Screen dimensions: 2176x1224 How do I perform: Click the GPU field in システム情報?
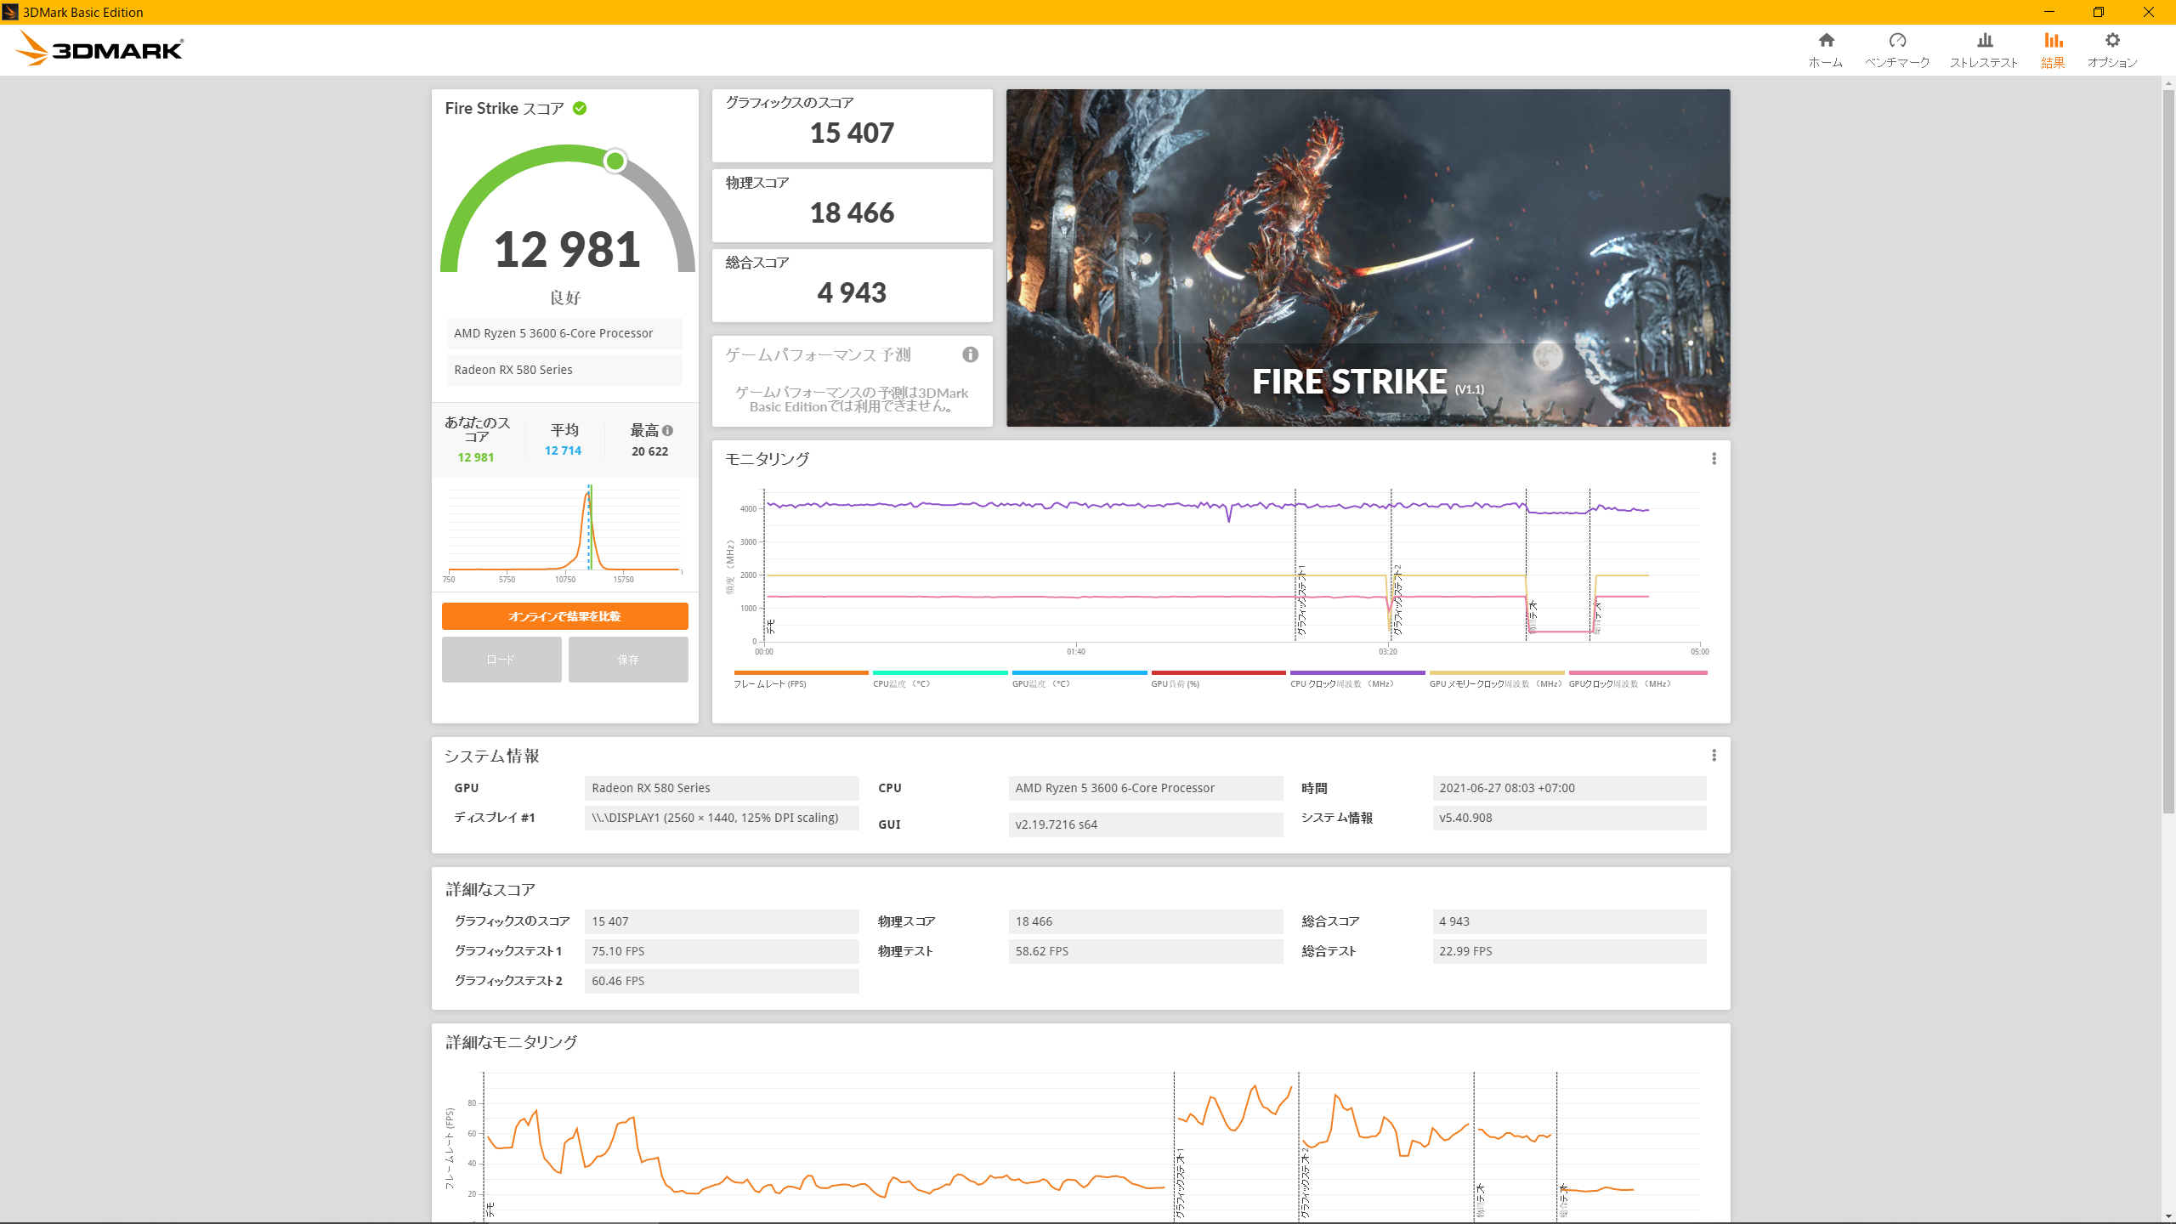coord(722,788)
